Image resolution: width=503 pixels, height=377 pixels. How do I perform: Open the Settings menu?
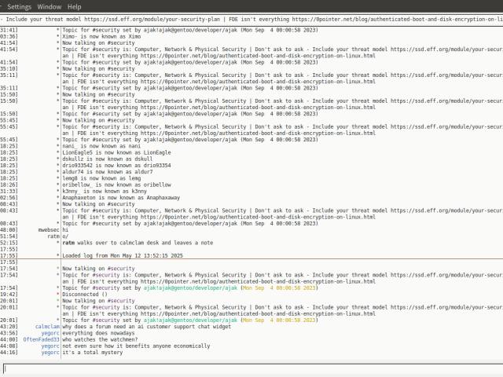coord(20,6)
